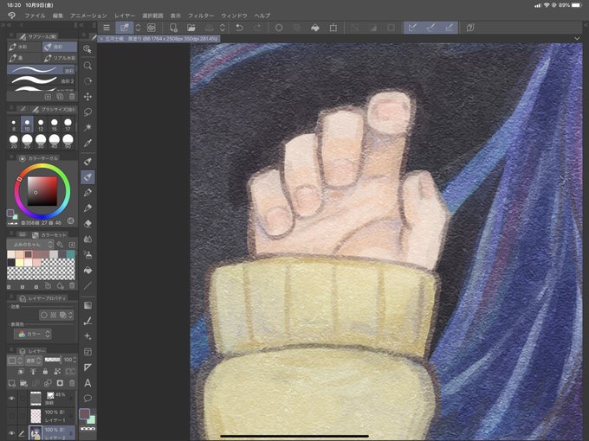Viewport: 589px width, 441px height.
Task: Expand arrows beside the CLIP STUDIO command icon
Action: click(139, 28)
